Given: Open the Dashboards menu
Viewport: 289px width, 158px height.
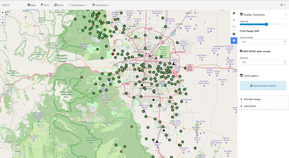Looking at the screenshot, I should point(78,5).
